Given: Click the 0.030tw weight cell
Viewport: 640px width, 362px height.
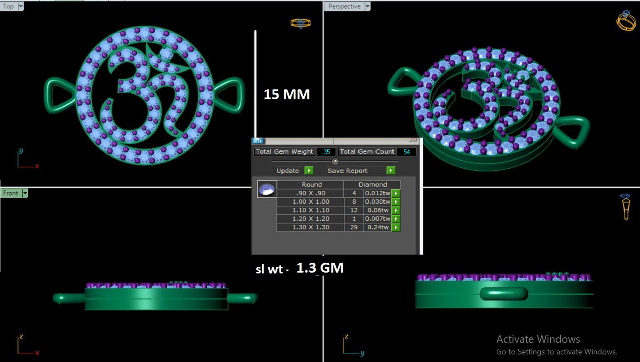Looking at the screenshot, I should (x=377, y=201).
